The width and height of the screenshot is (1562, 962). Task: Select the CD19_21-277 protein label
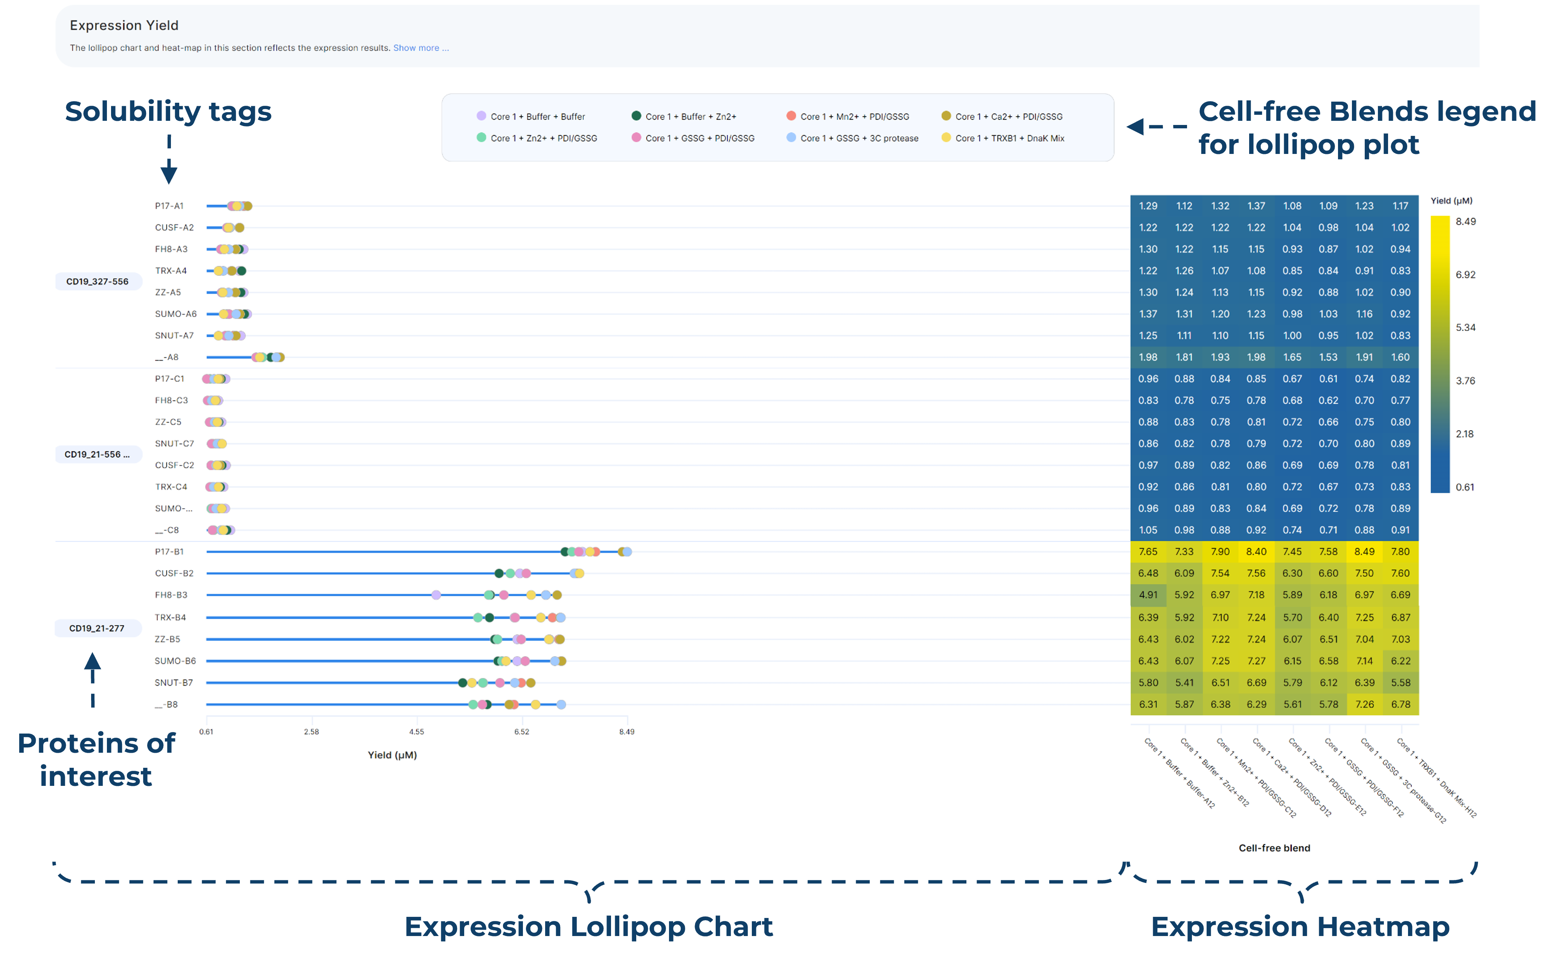(97, 628)
